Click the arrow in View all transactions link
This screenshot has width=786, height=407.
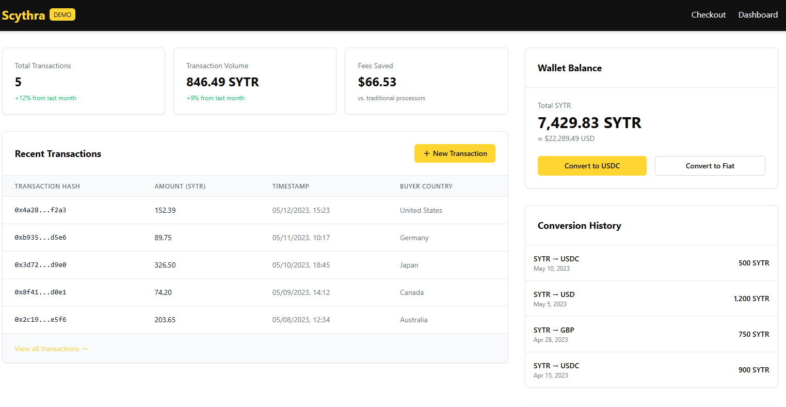[x=85, y=349]
